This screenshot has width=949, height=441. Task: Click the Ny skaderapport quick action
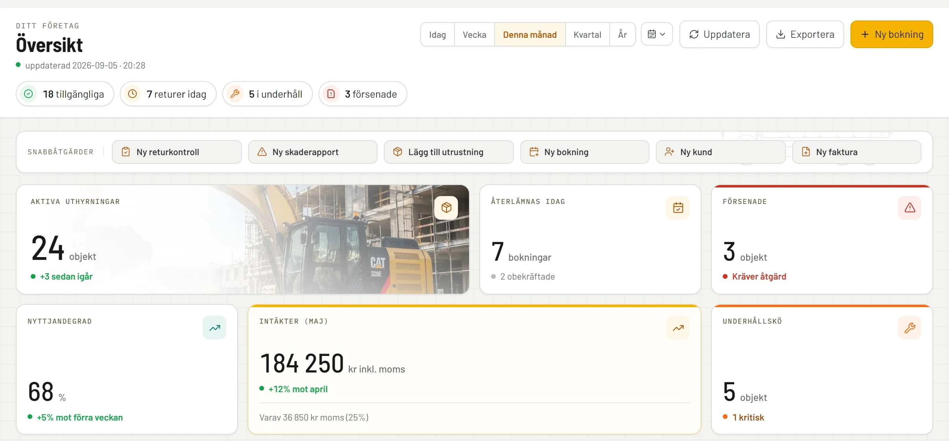313,152
